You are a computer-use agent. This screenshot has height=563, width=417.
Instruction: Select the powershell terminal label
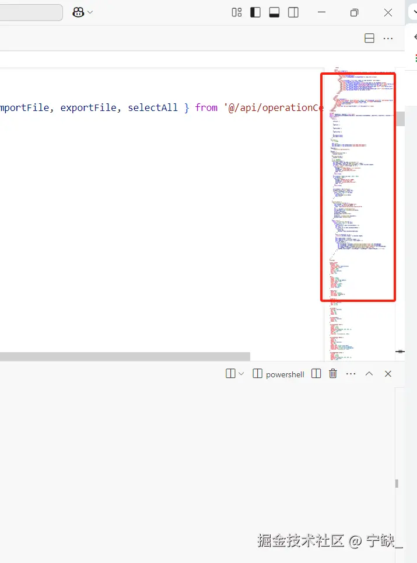point(285,374)
